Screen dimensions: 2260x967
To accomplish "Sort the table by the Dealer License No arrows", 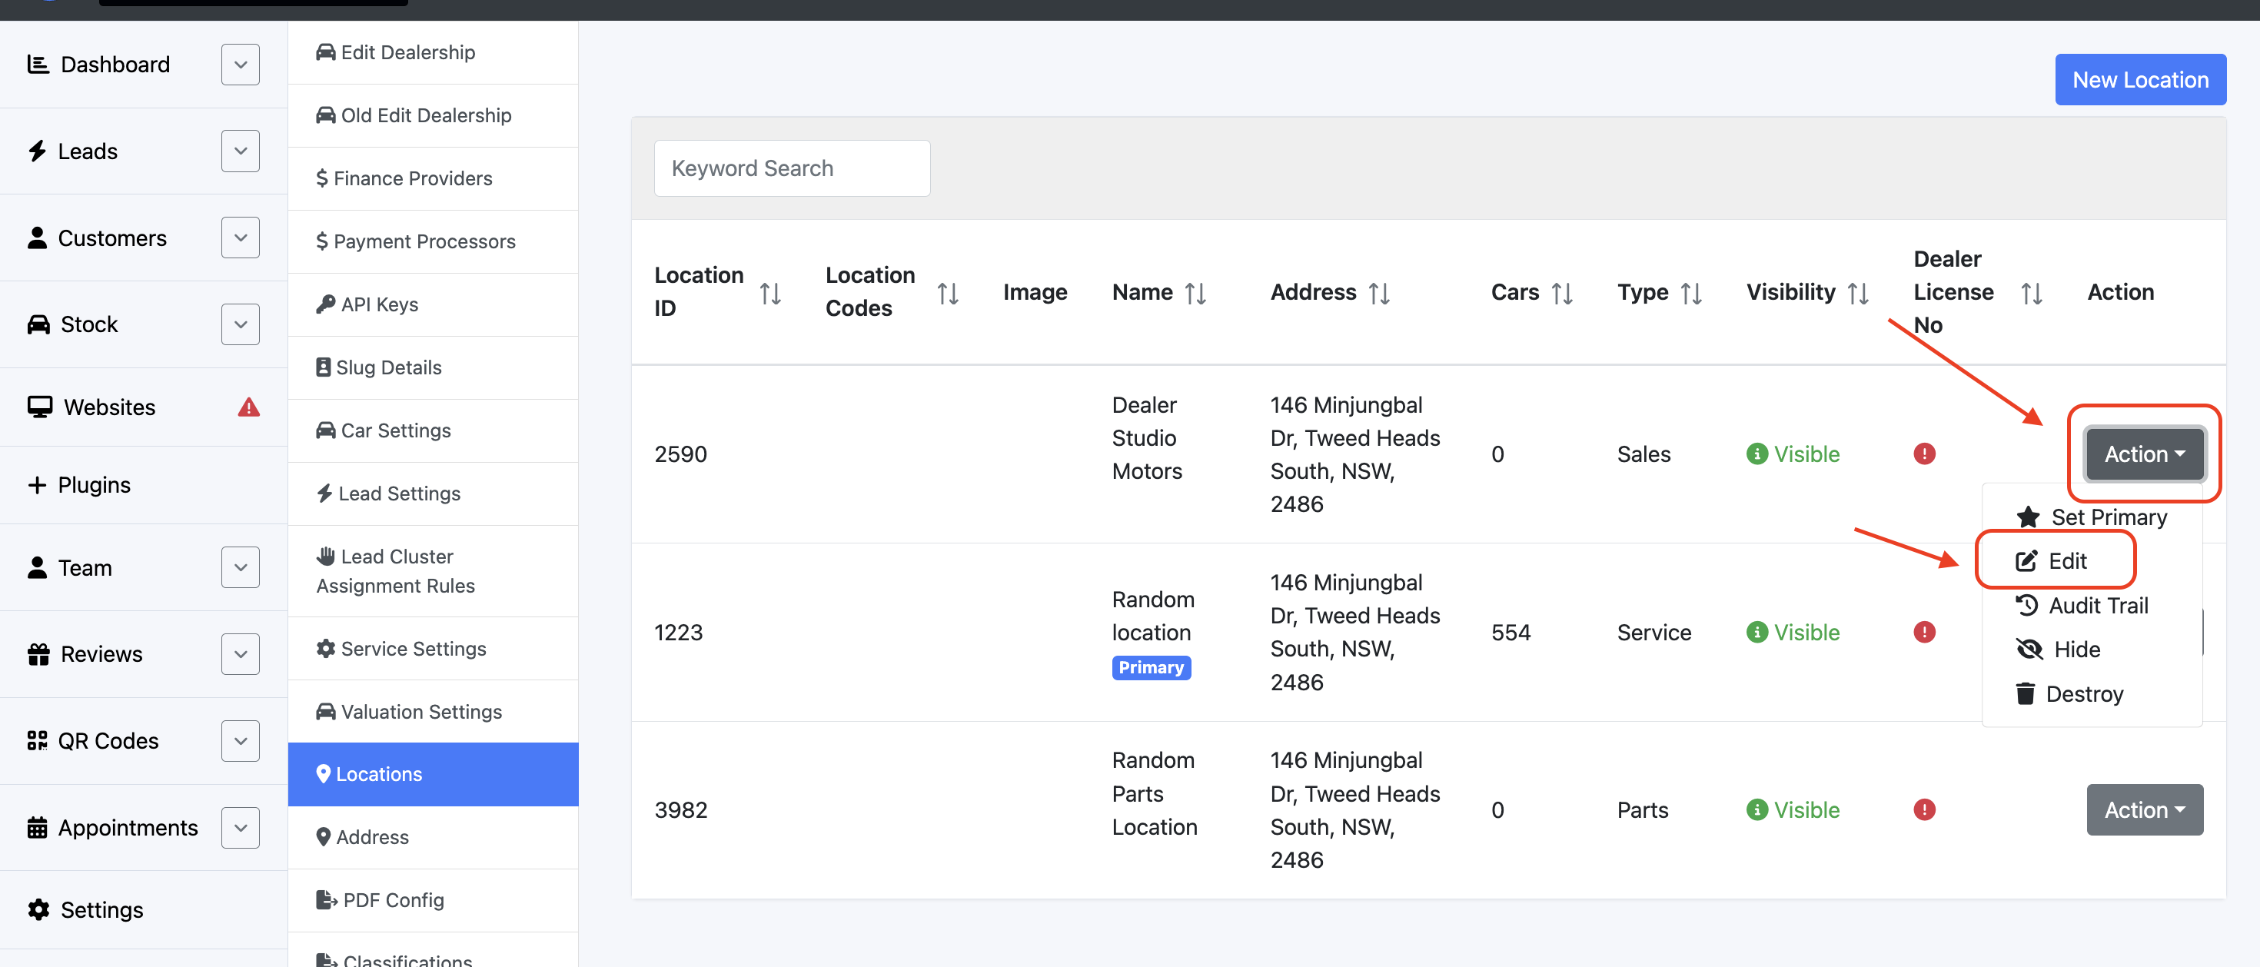I will coord(2031,292).
